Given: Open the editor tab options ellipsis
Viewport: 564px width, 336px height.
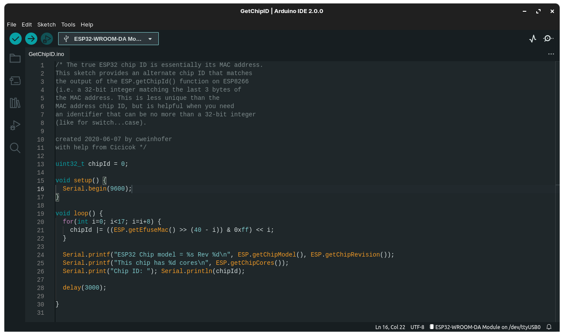Looking at the screenshot, I should point(551,54).
